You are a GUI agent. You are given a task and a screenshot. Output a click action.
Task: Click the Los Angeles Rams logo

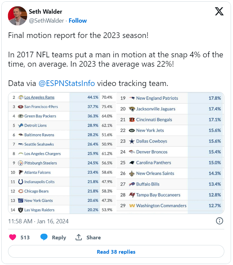(x=20, y=97)
